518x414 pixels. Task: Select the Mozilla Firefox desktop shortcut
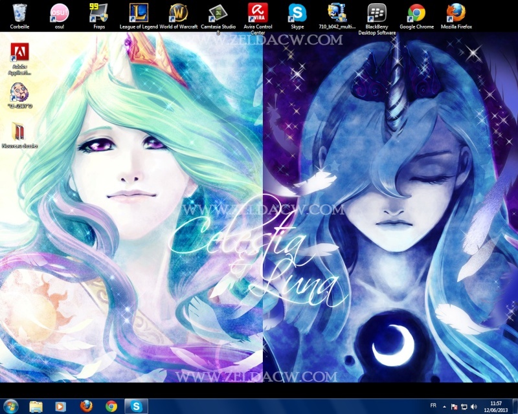456,17
